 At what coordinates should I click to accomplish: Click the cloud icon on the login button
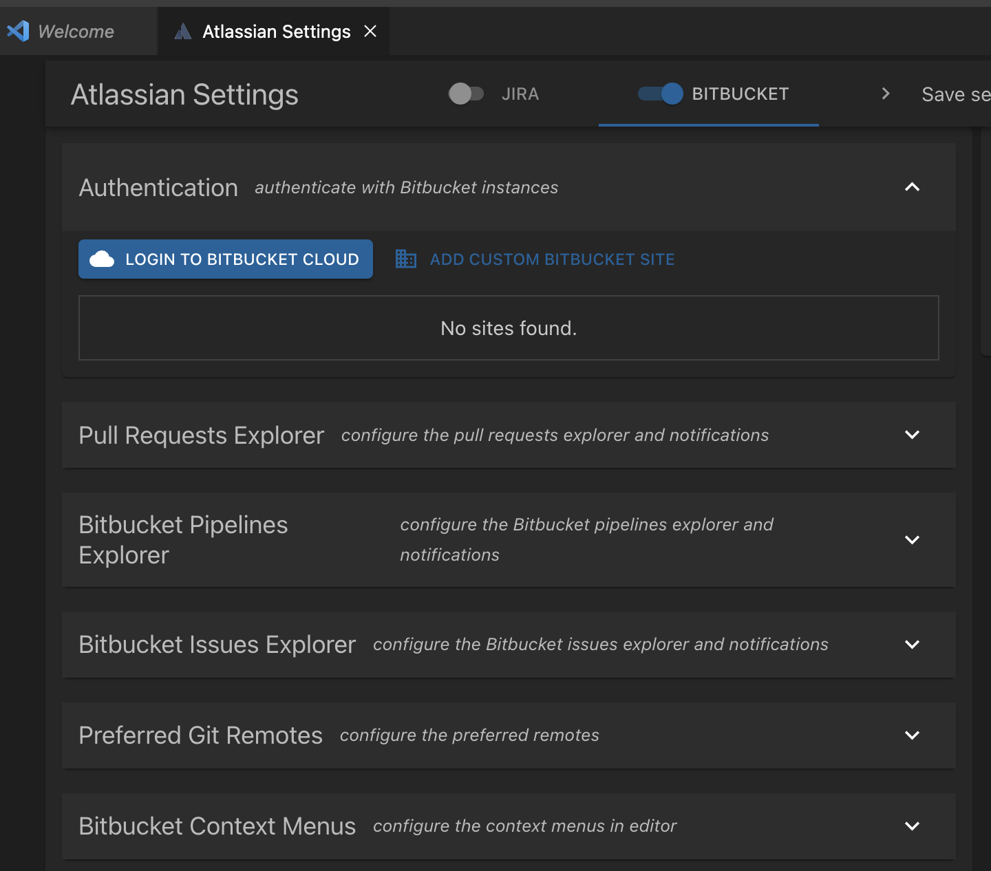click(102, 259)
